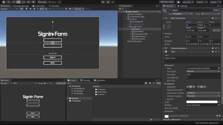This screenshot has width=223, height=125.
Task: Toggle the Center pivot button
Action: [x=42, y=2]
